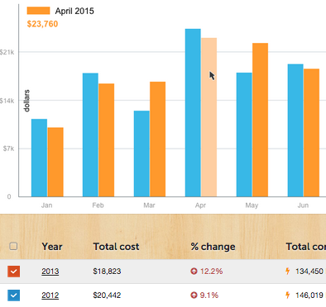Click the orange April 2015 legend swatch
This screenshot has width=326, height=307.
click(x=38, y=11)
